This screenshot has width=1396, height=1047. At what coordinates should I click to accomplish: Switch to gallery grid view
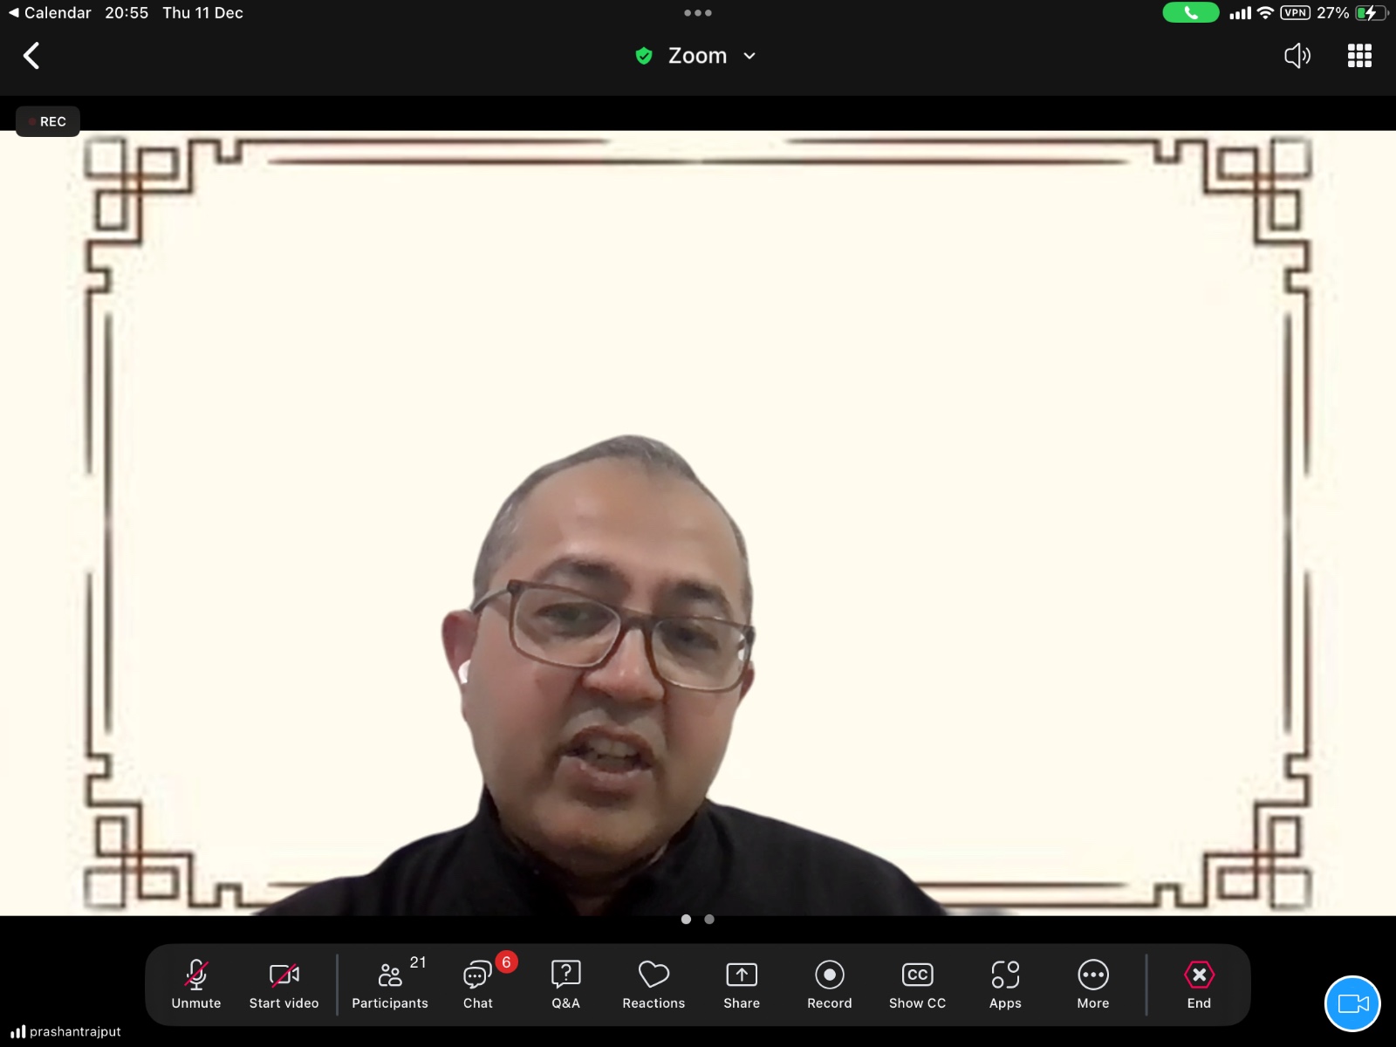click(1359, 56)
